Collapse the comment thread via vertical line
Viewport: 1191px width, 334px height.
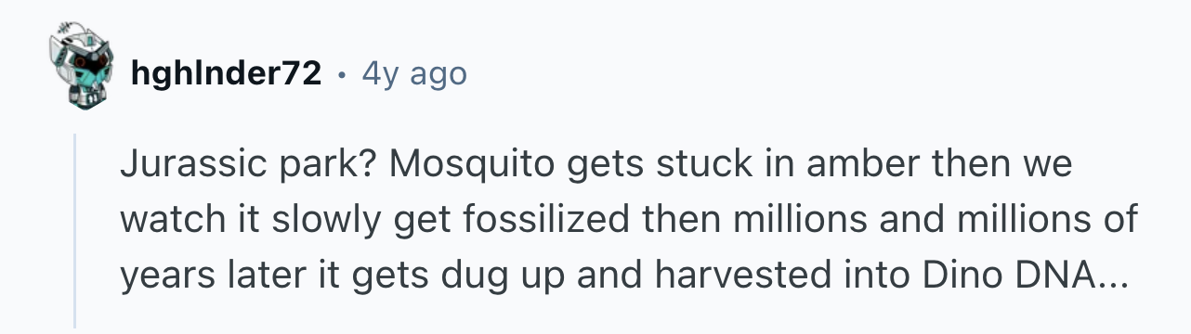tap(76, 230)
